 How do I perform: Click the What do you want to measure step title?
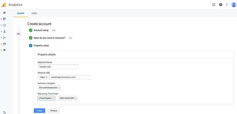[x=49, y=38]
